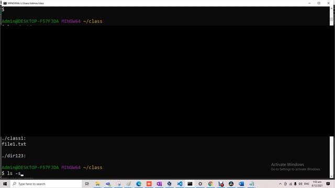
Task: Open the volume control in system tray
Action: (x=300, y=184)
